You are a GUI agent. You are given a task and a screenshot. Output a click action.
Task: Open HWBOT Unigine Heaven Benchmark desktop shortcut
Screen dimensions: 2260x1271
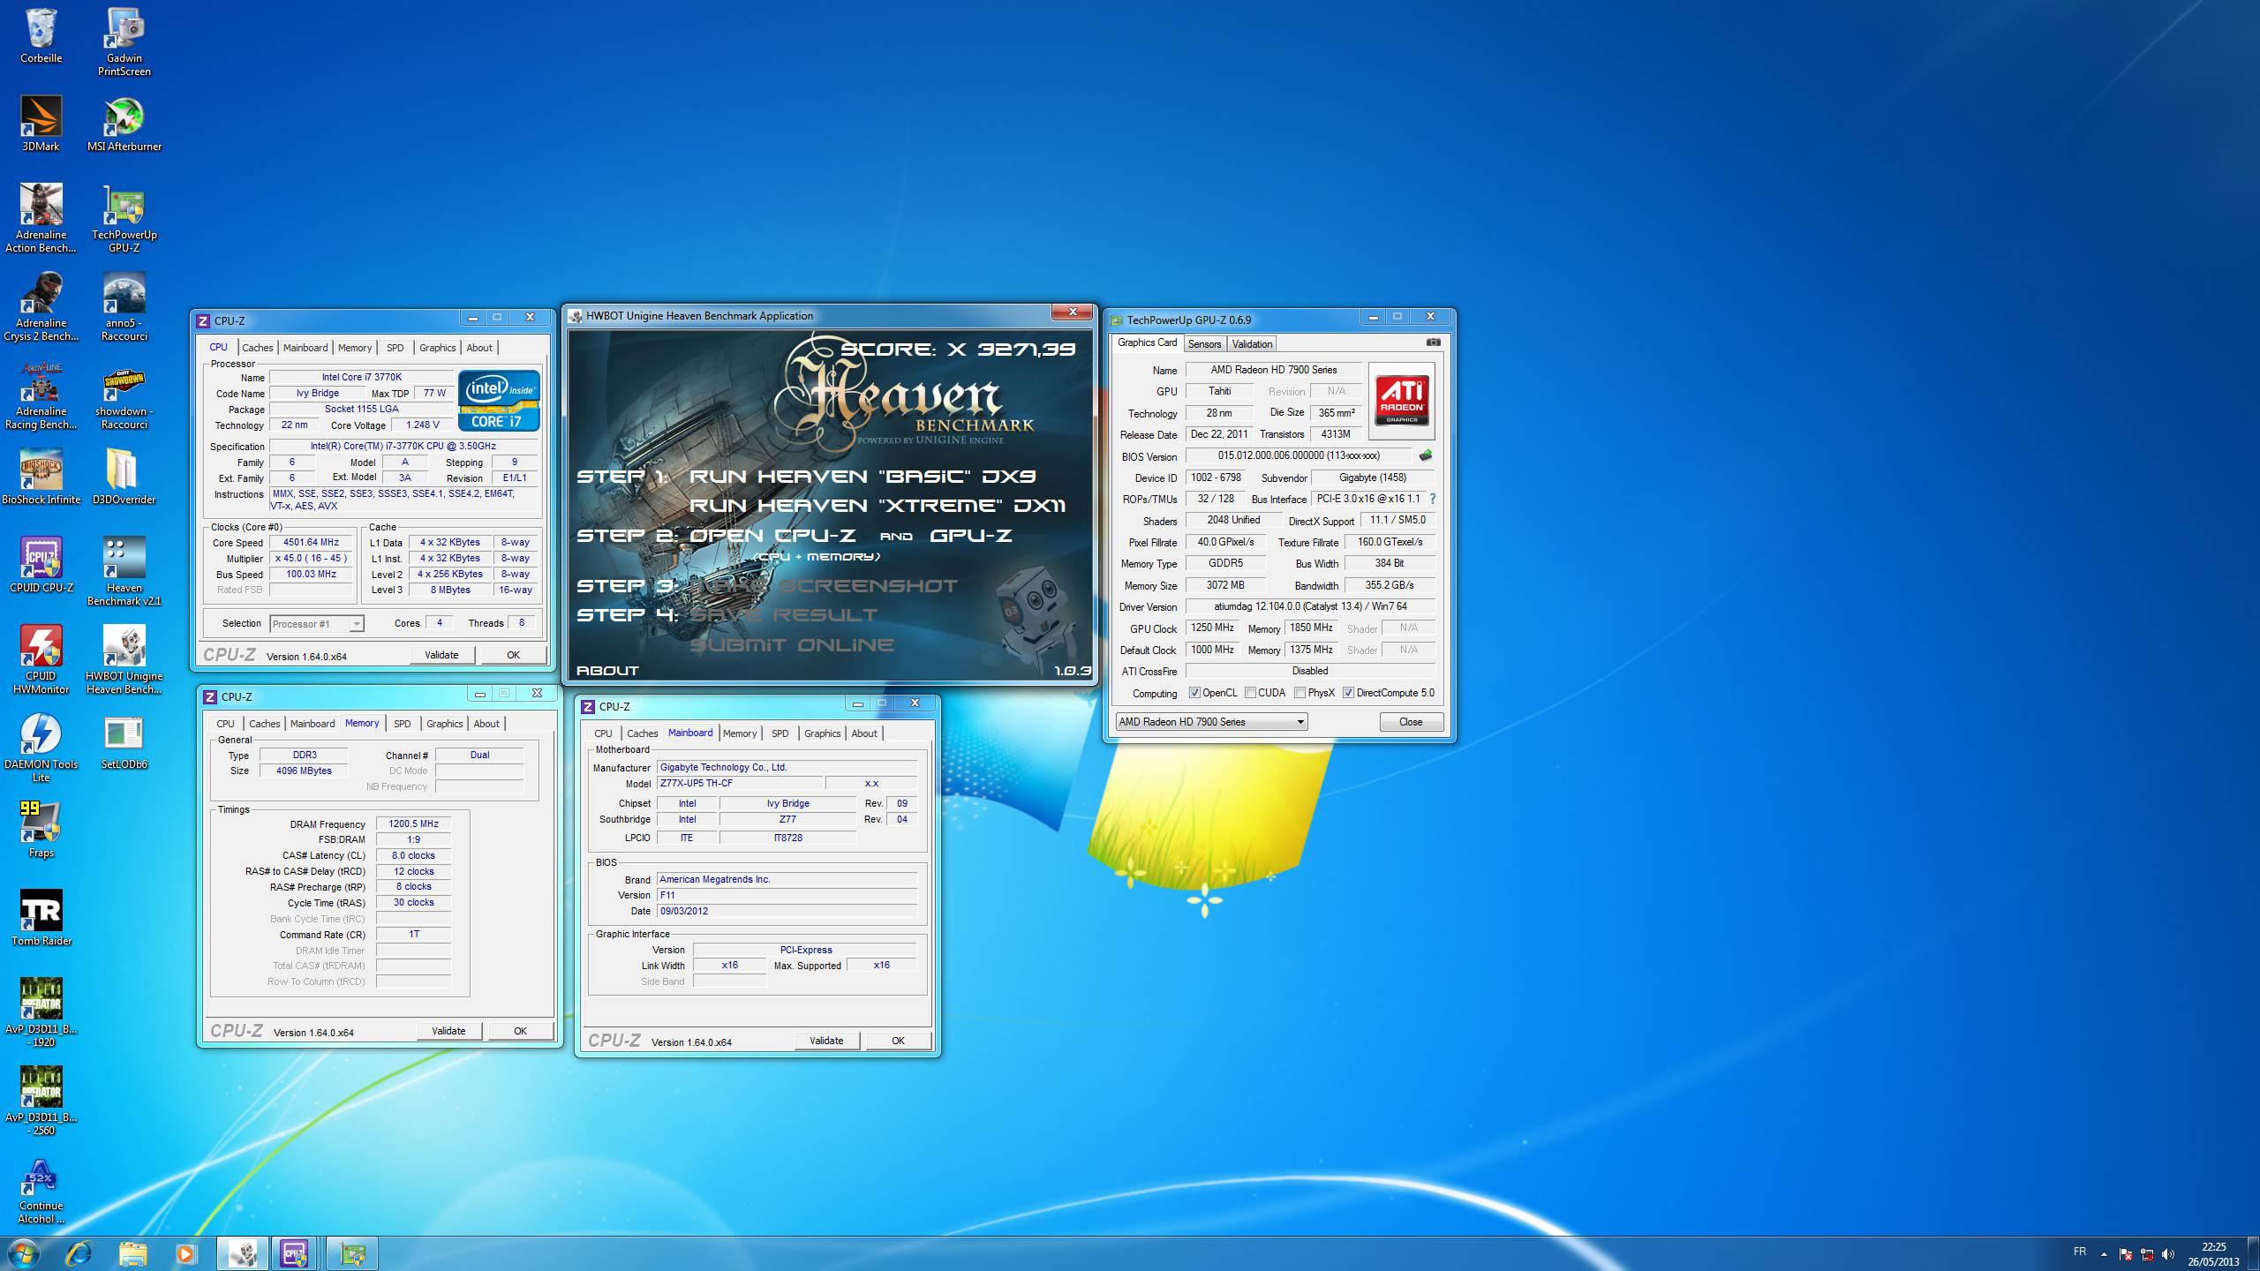click(124, 659)
